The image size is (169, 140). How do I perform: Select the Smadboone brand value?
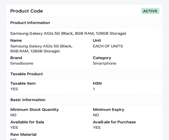point(22,63)
